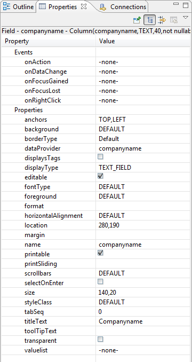Click the Connections tab icon
Image resolution: width=192 pixels, height=362 pixels.
click(103, 7)
